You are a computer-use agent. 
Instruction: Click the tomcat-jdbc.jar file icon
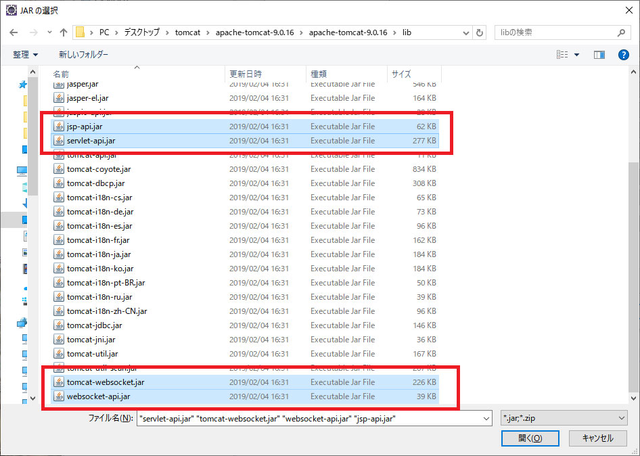[x=59, y=325]
